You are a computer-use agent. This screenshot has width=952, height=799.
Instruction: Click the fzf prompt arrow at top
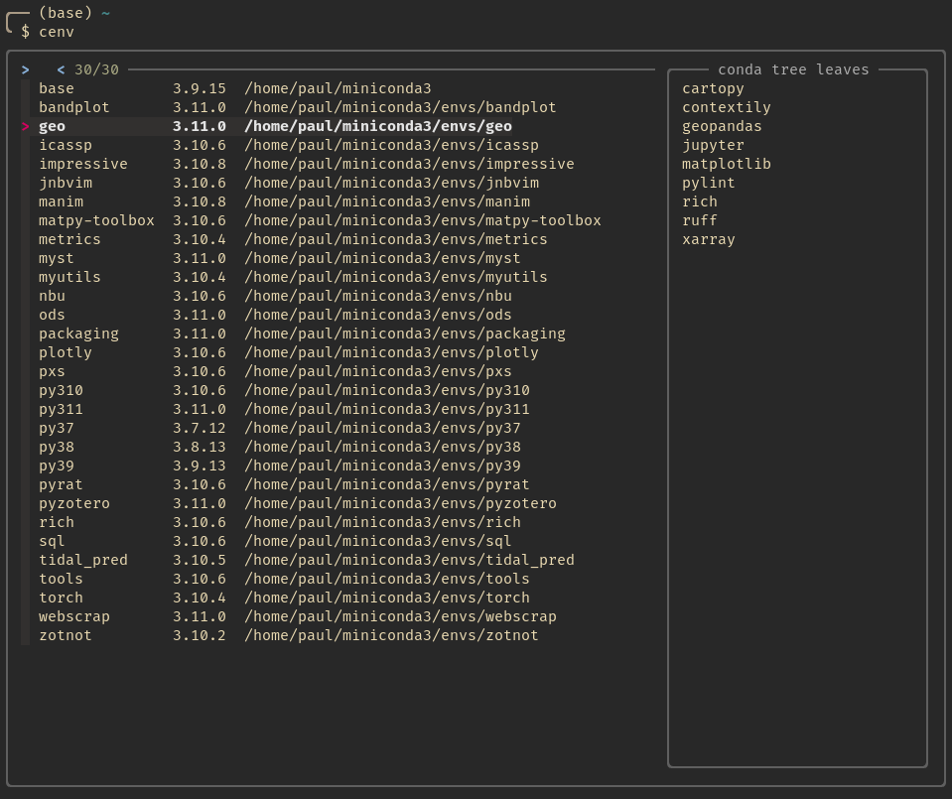coord(26,69)
